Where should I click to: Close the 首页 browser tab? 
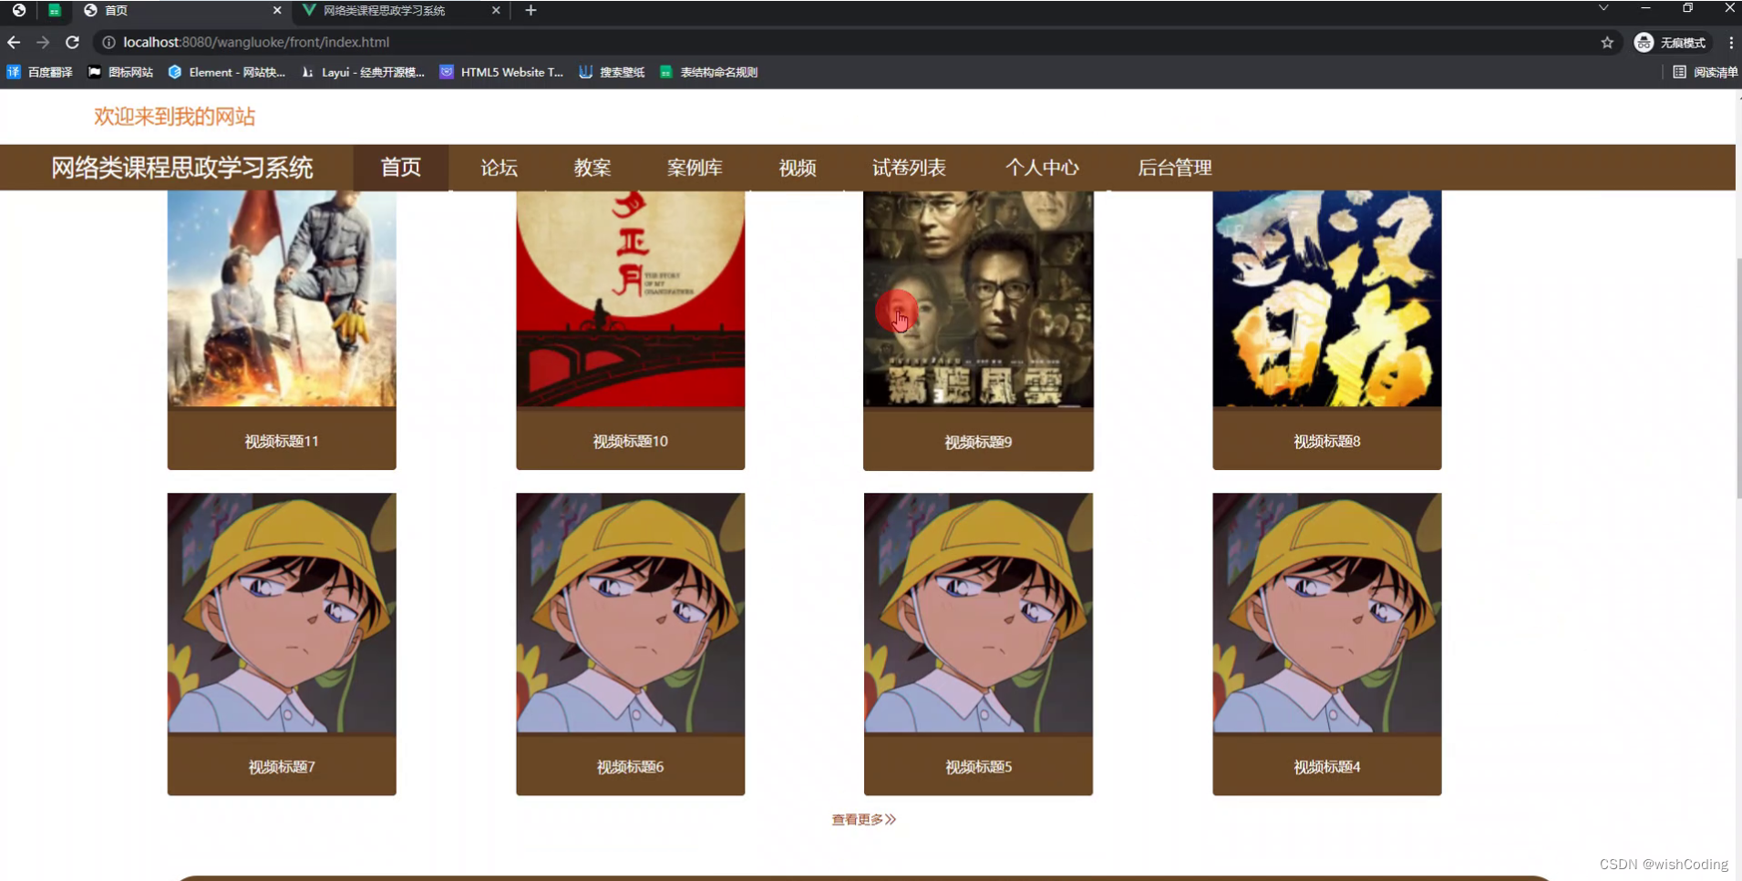277,10
